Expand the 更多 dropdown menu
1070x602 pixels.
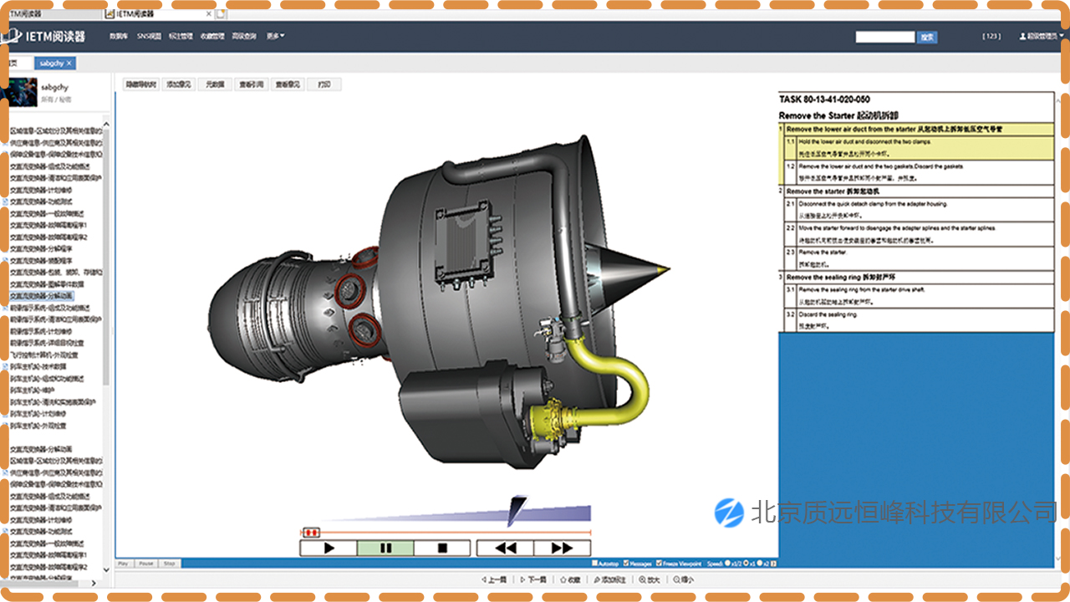tap(275, 37)
